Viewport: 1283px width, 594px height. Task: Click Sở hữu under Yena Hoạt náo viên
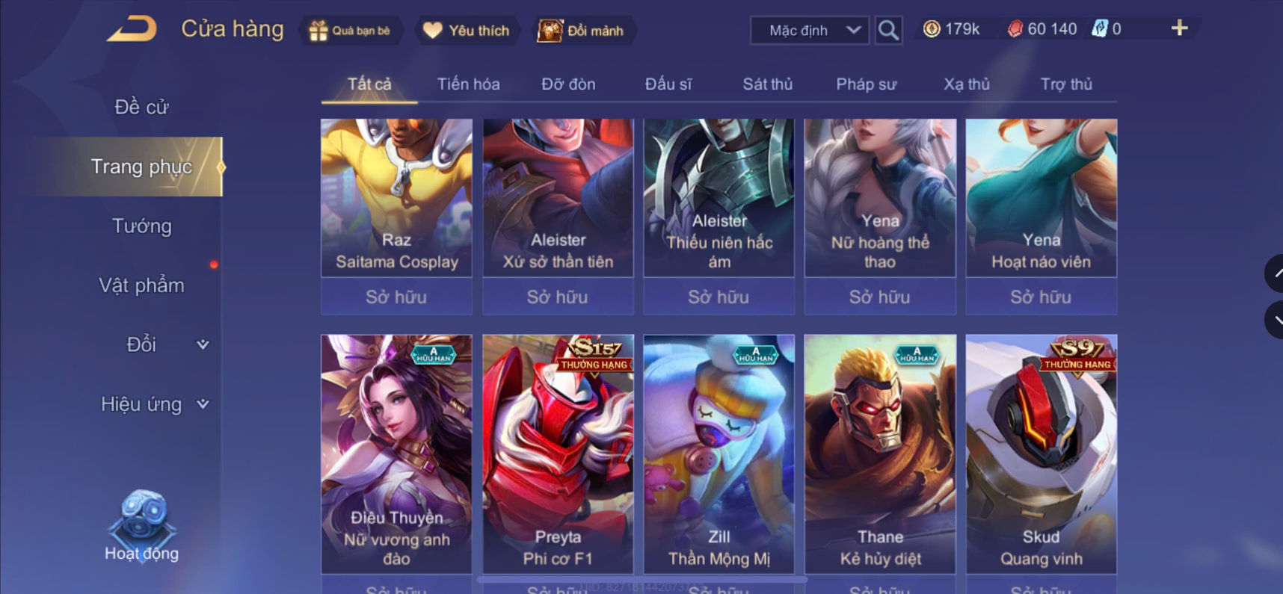(x=1041, y=297)
